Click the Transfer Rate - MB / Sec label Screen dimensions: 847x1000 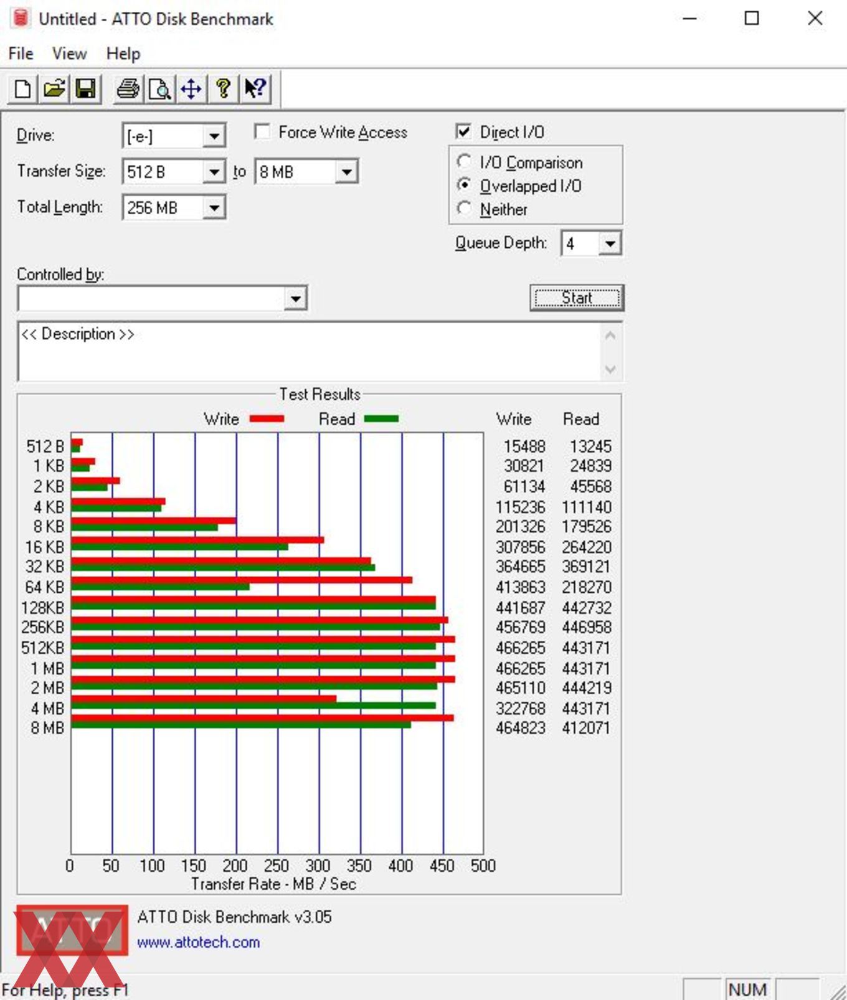pyautogui.click(x=273, y=884)
